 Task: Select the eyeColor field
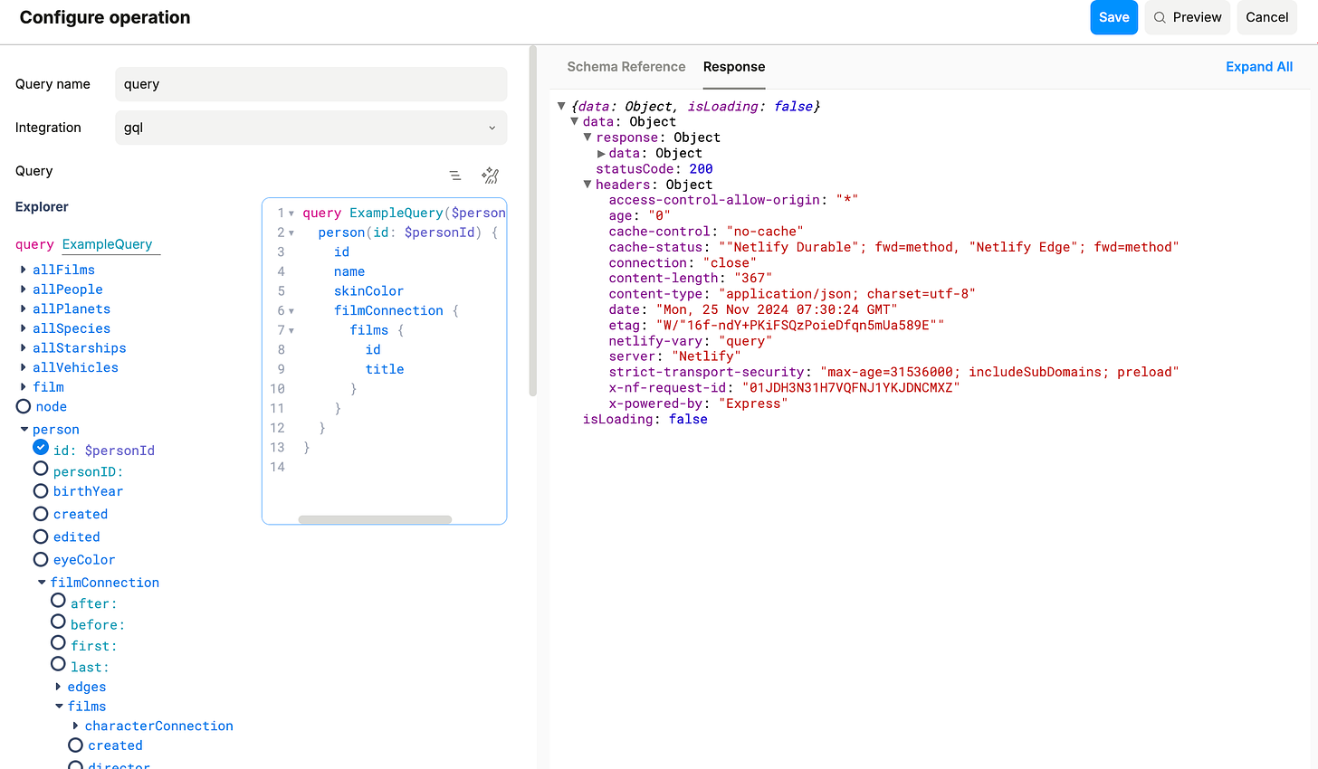click(41, 559)
